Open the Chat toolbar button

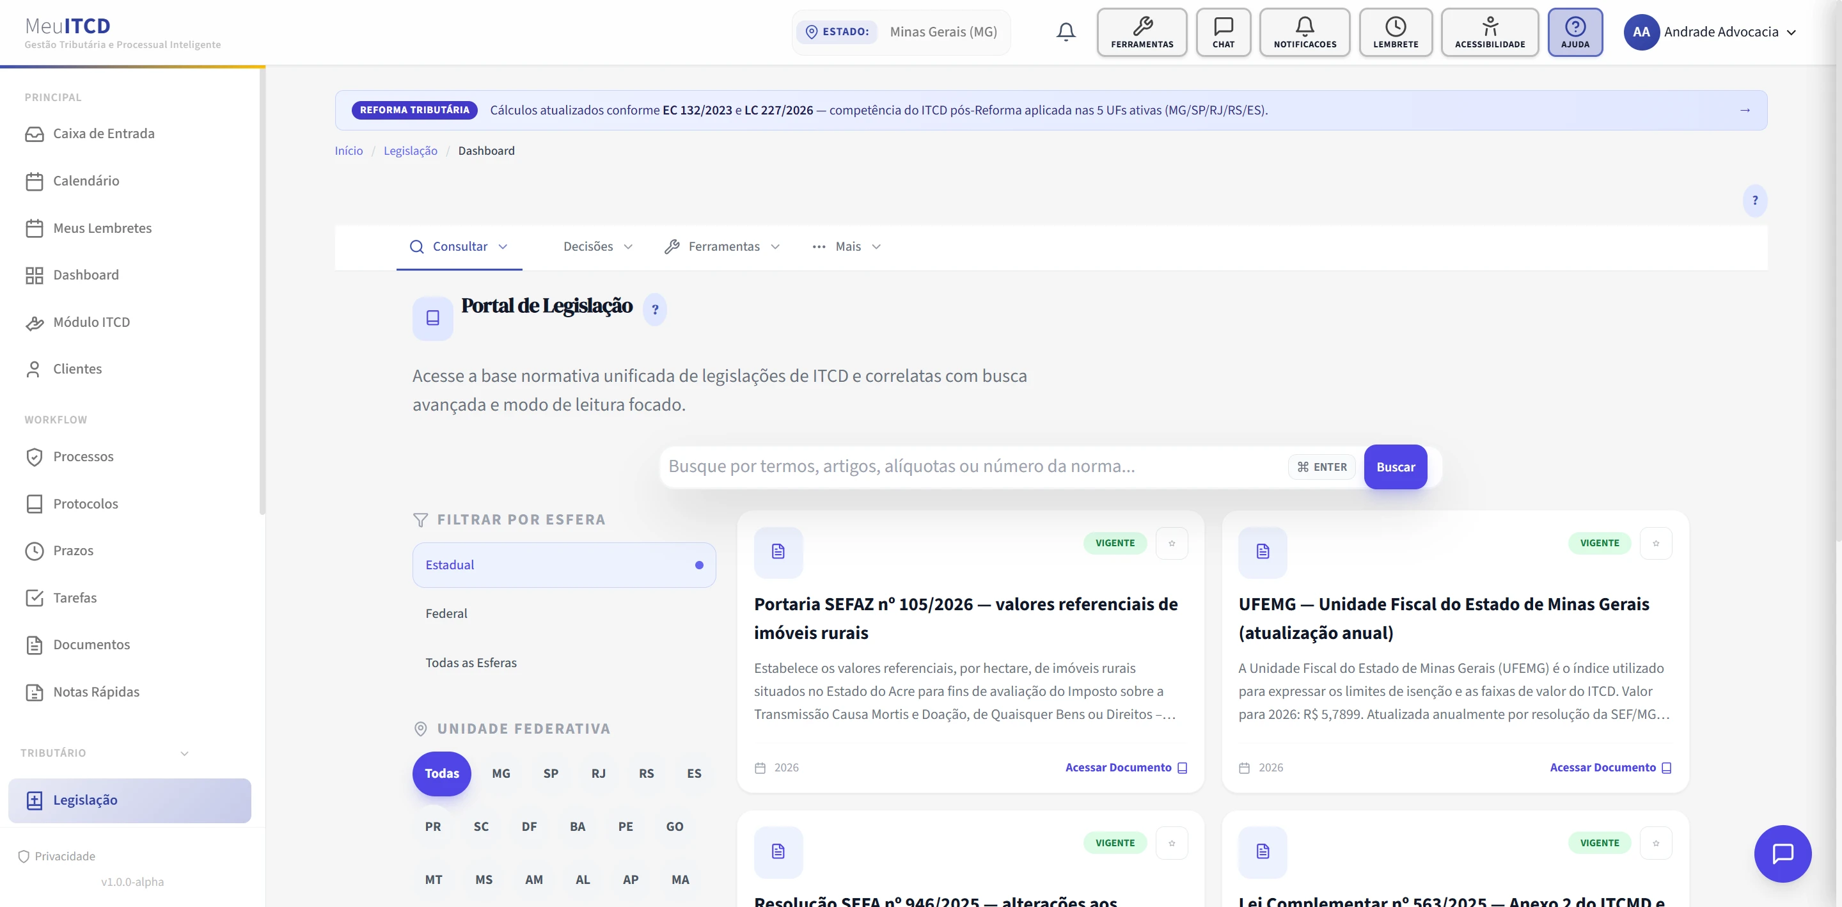(1224, 32)
